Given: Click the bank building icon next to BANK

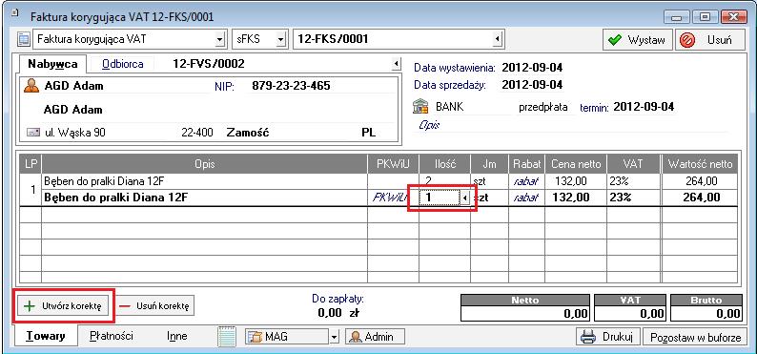Looking at the screenshot, I should [420, 107].
